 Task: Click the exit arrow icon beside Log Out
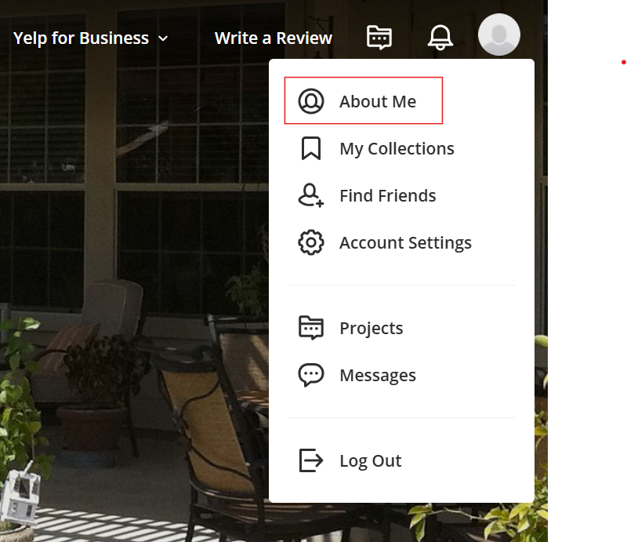click(x=311, y=460)
